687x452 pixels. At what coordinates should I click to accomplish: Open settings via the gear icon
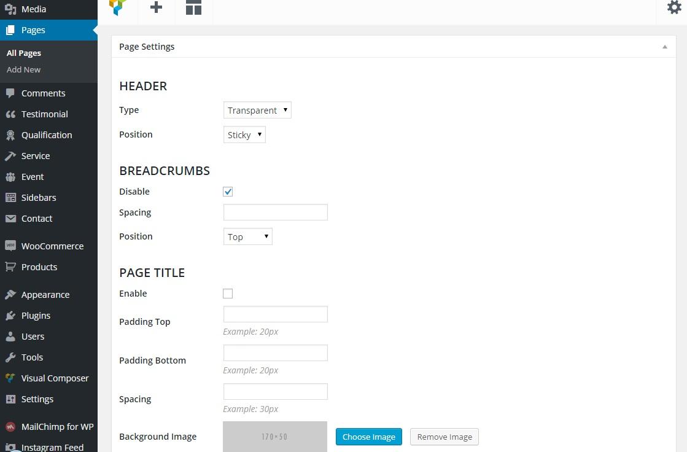pos(673,8)
